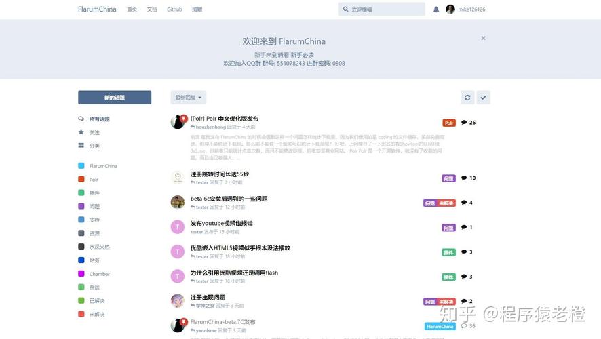
Task: Click the Polr orange tag square
Action: pos(81,179)
